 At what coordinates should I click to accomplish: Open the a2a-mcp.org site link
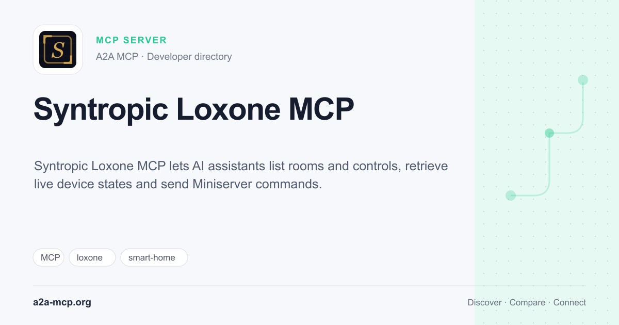coord(62,302)
